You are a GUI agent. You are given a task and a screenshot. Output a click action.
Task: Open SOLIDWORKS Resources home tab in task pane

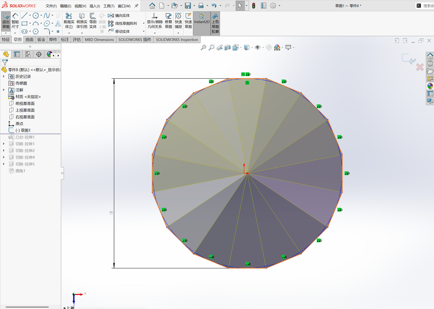pyautogui.click(x=430, y=56)
